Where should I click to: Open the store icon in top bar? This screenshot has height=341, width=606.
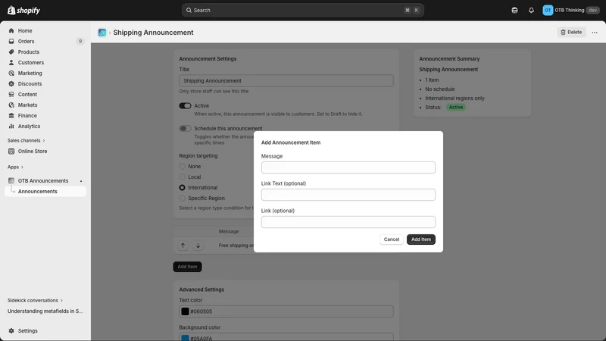[x=514, y=11]
